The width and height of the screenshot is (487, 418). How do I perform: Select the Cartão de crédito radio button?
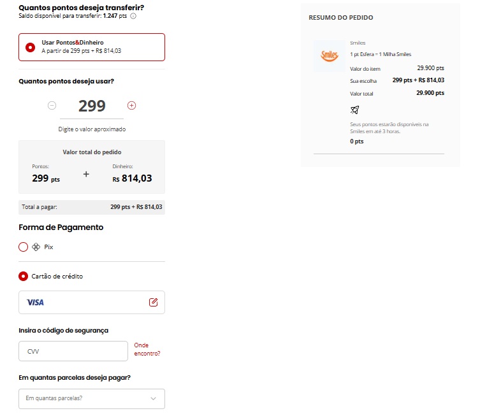pos(24,277)
